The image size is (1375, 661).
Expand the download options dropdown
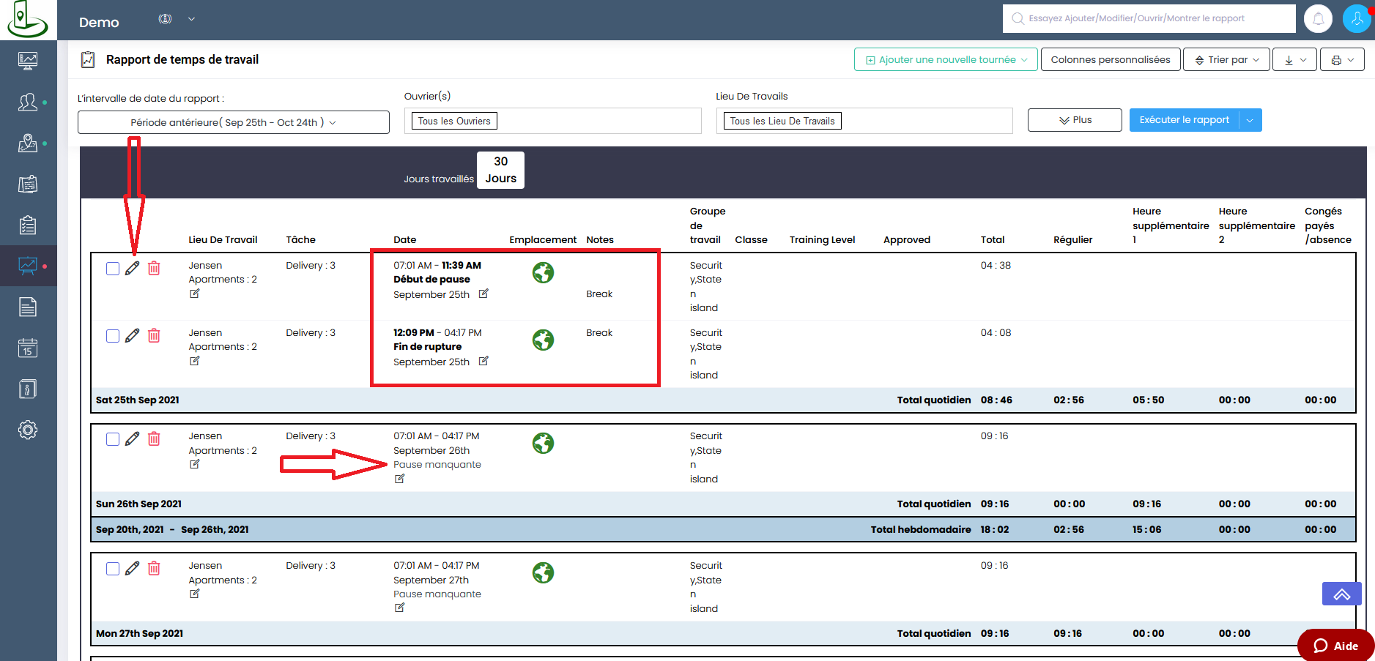pyautogui.click(x=1294, y=60)
